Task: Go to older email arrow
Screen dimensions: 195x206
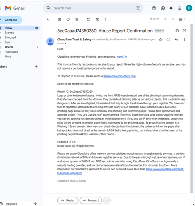Action: point(173,19)
